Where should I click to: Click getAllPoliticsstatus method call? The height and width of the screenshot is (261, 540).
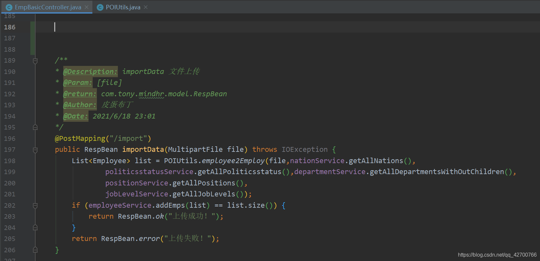point(240,172)
